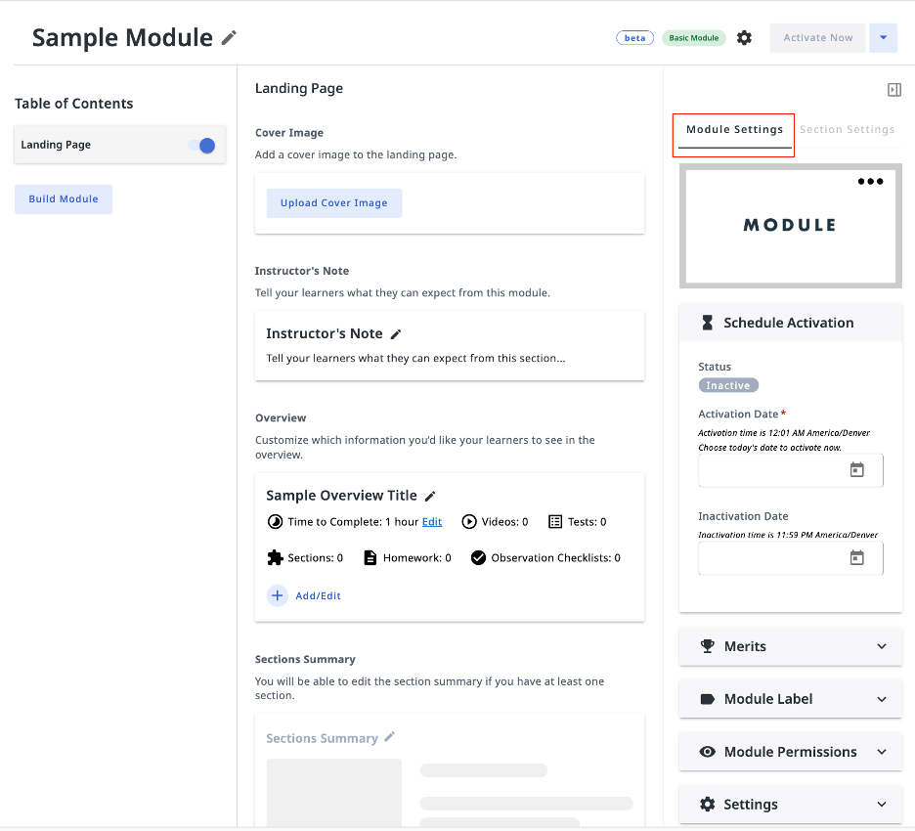Edit the Instructor's Note pencil icon
Screen dimensions: 915x831
(x=396, y=334)
